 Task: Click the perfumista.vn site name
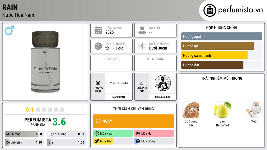(x=240, y=10)
